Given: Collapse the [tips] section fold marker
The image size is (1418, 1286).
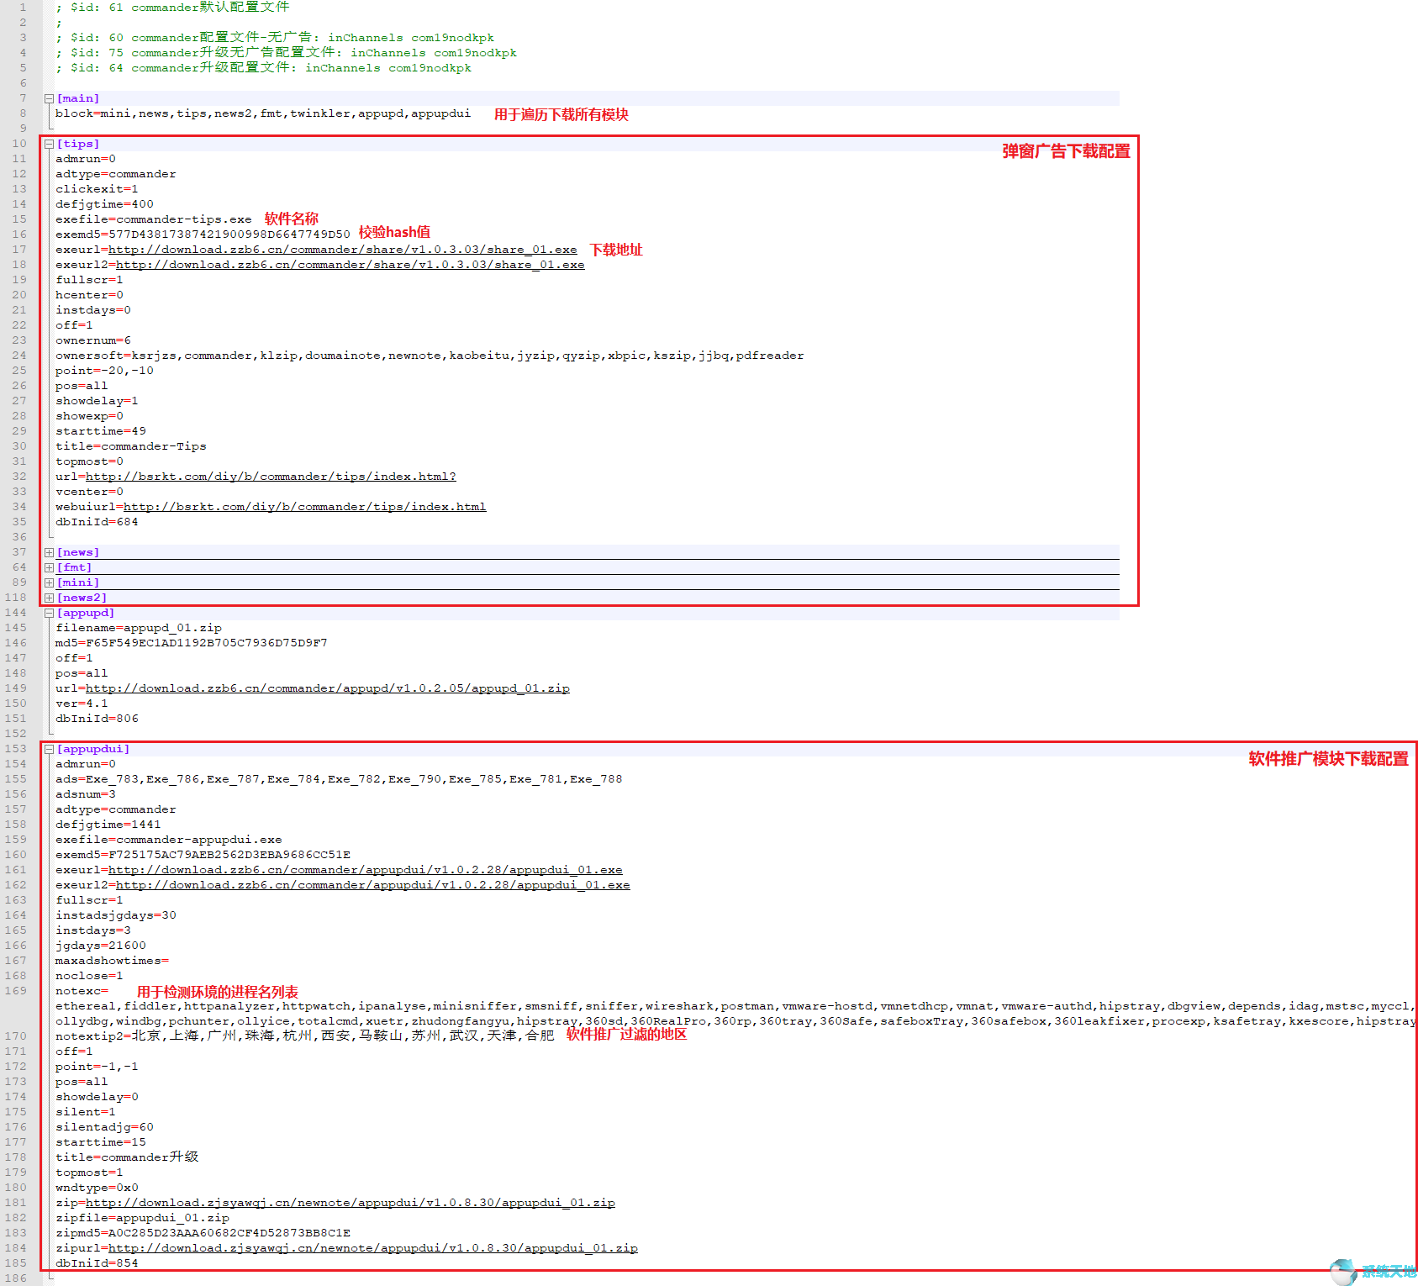Looking at the screenshot, I should click(x=49, y=144).
